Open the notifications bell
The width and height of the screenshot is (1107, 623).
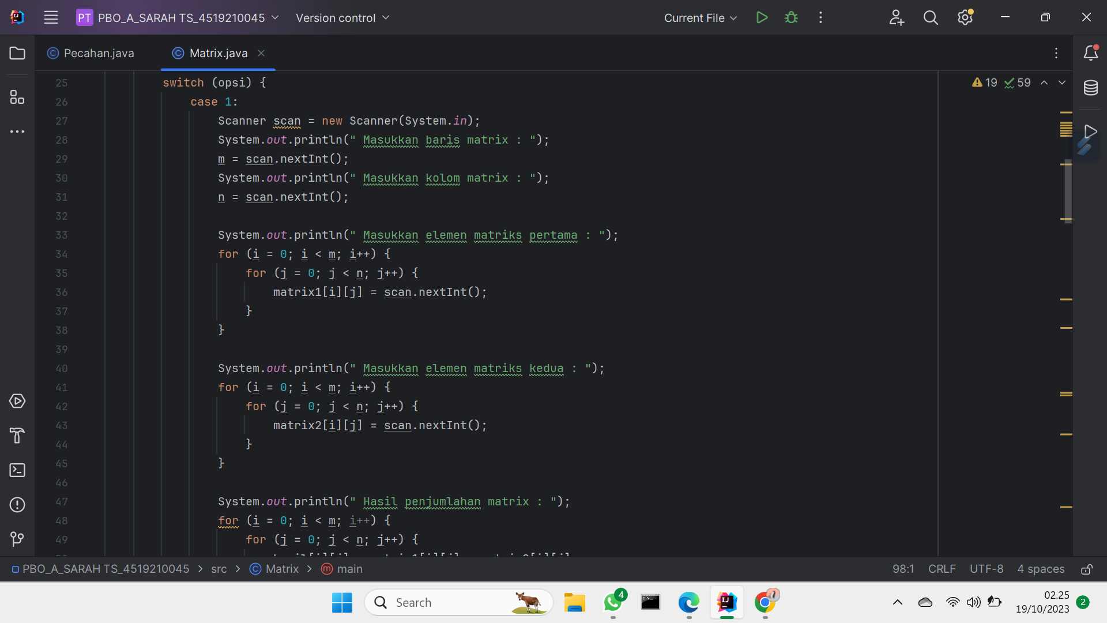pyautogui.click(x=1091, y=53)
